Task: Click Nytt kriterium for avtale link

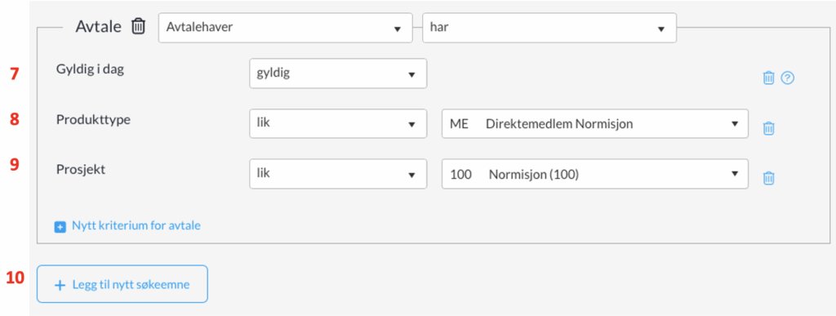Action: 136,225
